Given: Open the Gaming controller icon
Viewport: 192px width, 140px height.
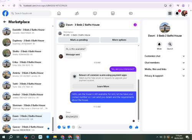Looking at the screenshot, I should [131, 13].
